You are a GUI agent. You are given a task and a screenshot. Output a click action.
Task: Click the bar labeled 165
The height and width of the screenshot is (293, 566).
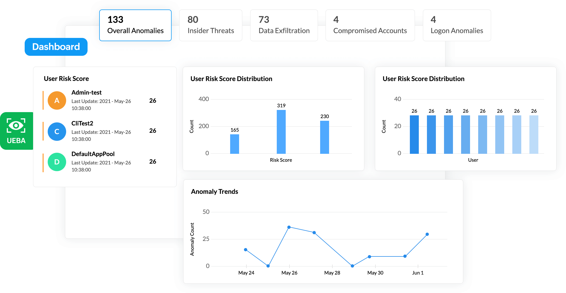[234, 144]
